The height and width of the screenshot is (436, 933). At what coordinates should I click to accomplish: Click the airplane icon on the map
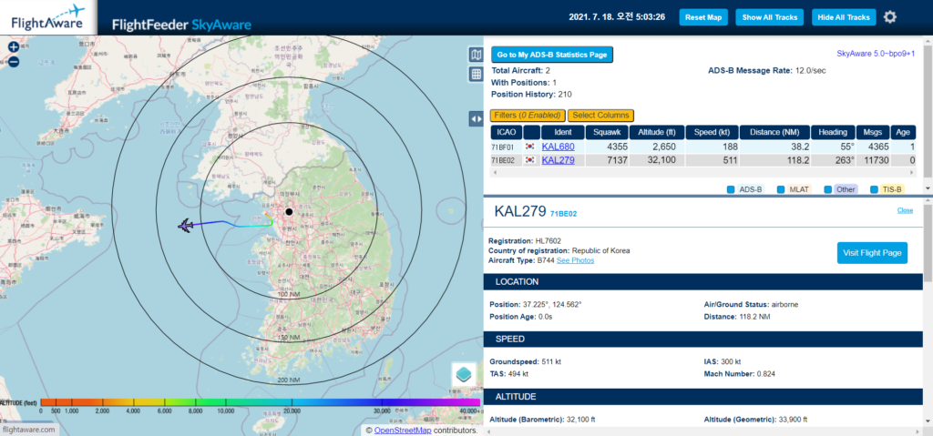click(x=186, y=226)
